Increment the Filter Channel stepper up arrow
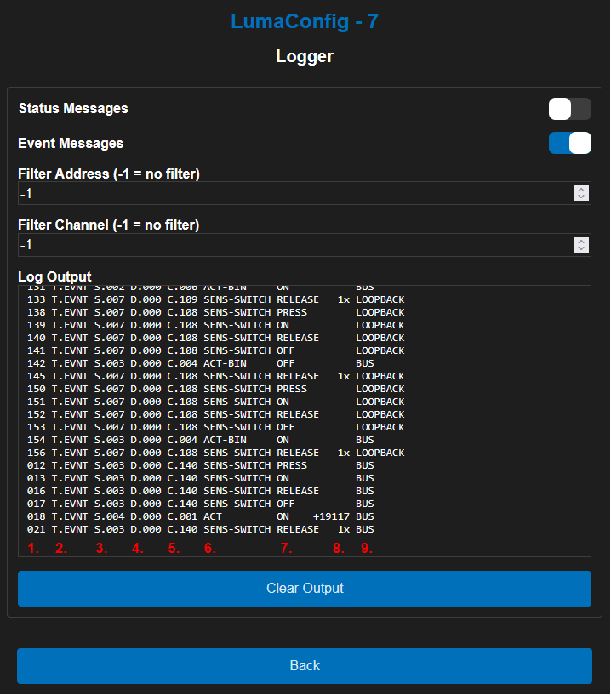611x695 pixels. (581, 242)
